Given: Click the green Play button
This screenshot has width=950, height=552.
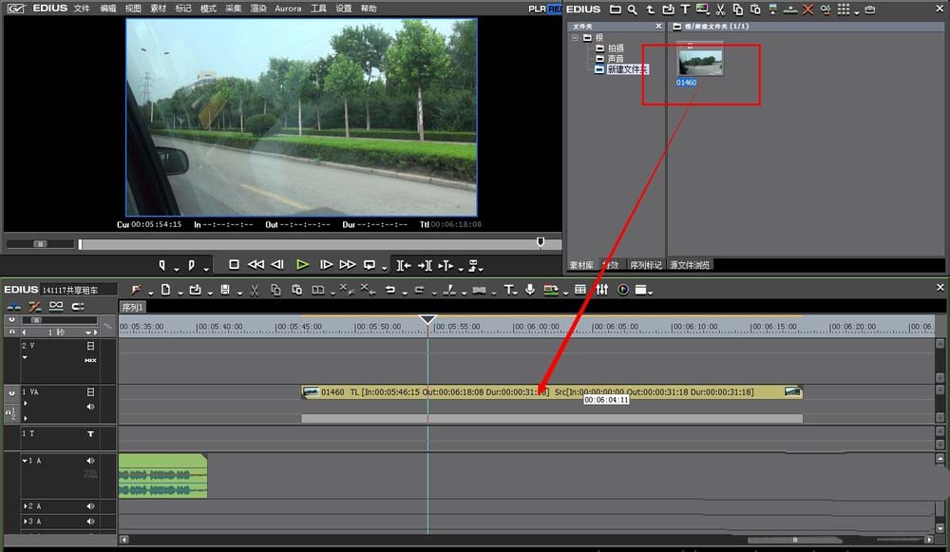Looking at the screenshot, I should (302, 264).
